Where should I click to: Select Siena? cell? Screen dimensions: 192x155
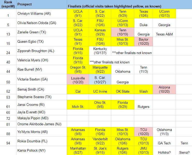tap(184, 150)
